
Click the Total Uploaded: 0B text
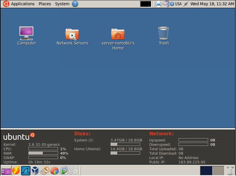166,149
